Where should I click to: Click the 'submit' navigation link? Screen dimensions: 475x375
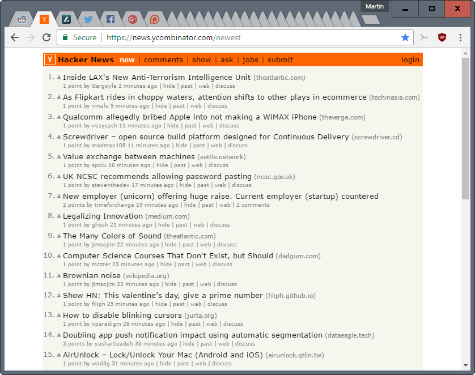click(280, 60)
